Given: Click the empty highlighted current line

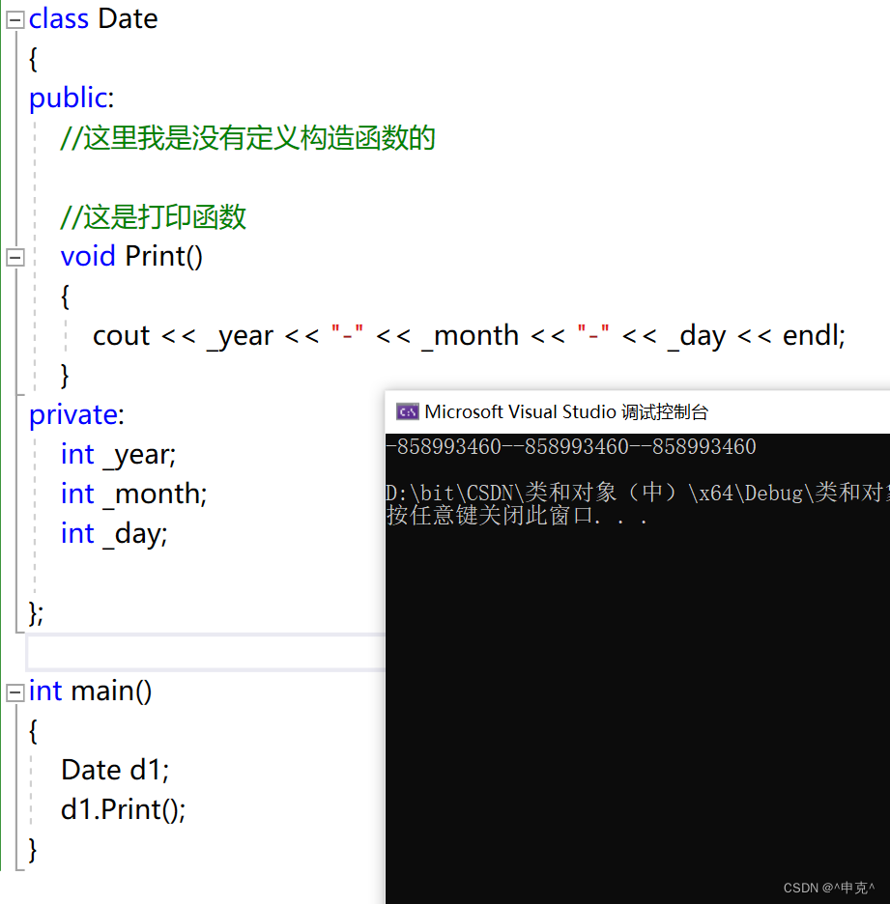Looking at the screenshot, I should tap(206, 653).
